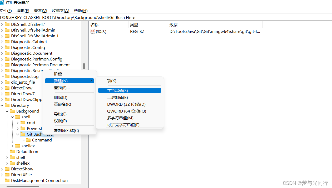The height and width of the screenshot is (188, 332).
Task: Click the folder icon of DiagnosticLog
Action: click(x=7, y=76)
